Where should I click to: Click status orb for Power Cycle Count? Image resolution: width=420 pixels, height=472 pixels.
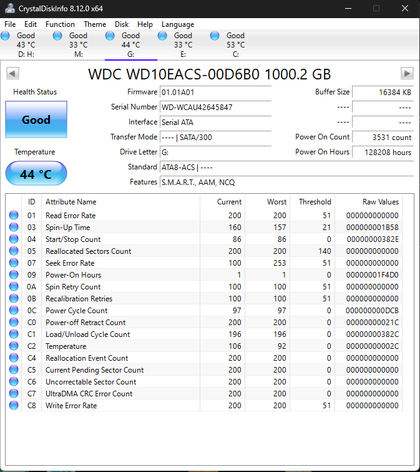tap(14, 310)
